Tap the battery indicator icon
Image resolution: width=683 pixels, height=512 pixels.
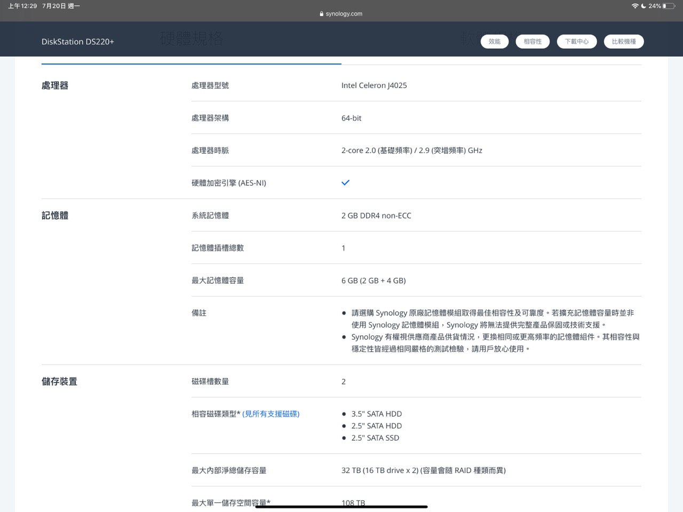(669, 6)
